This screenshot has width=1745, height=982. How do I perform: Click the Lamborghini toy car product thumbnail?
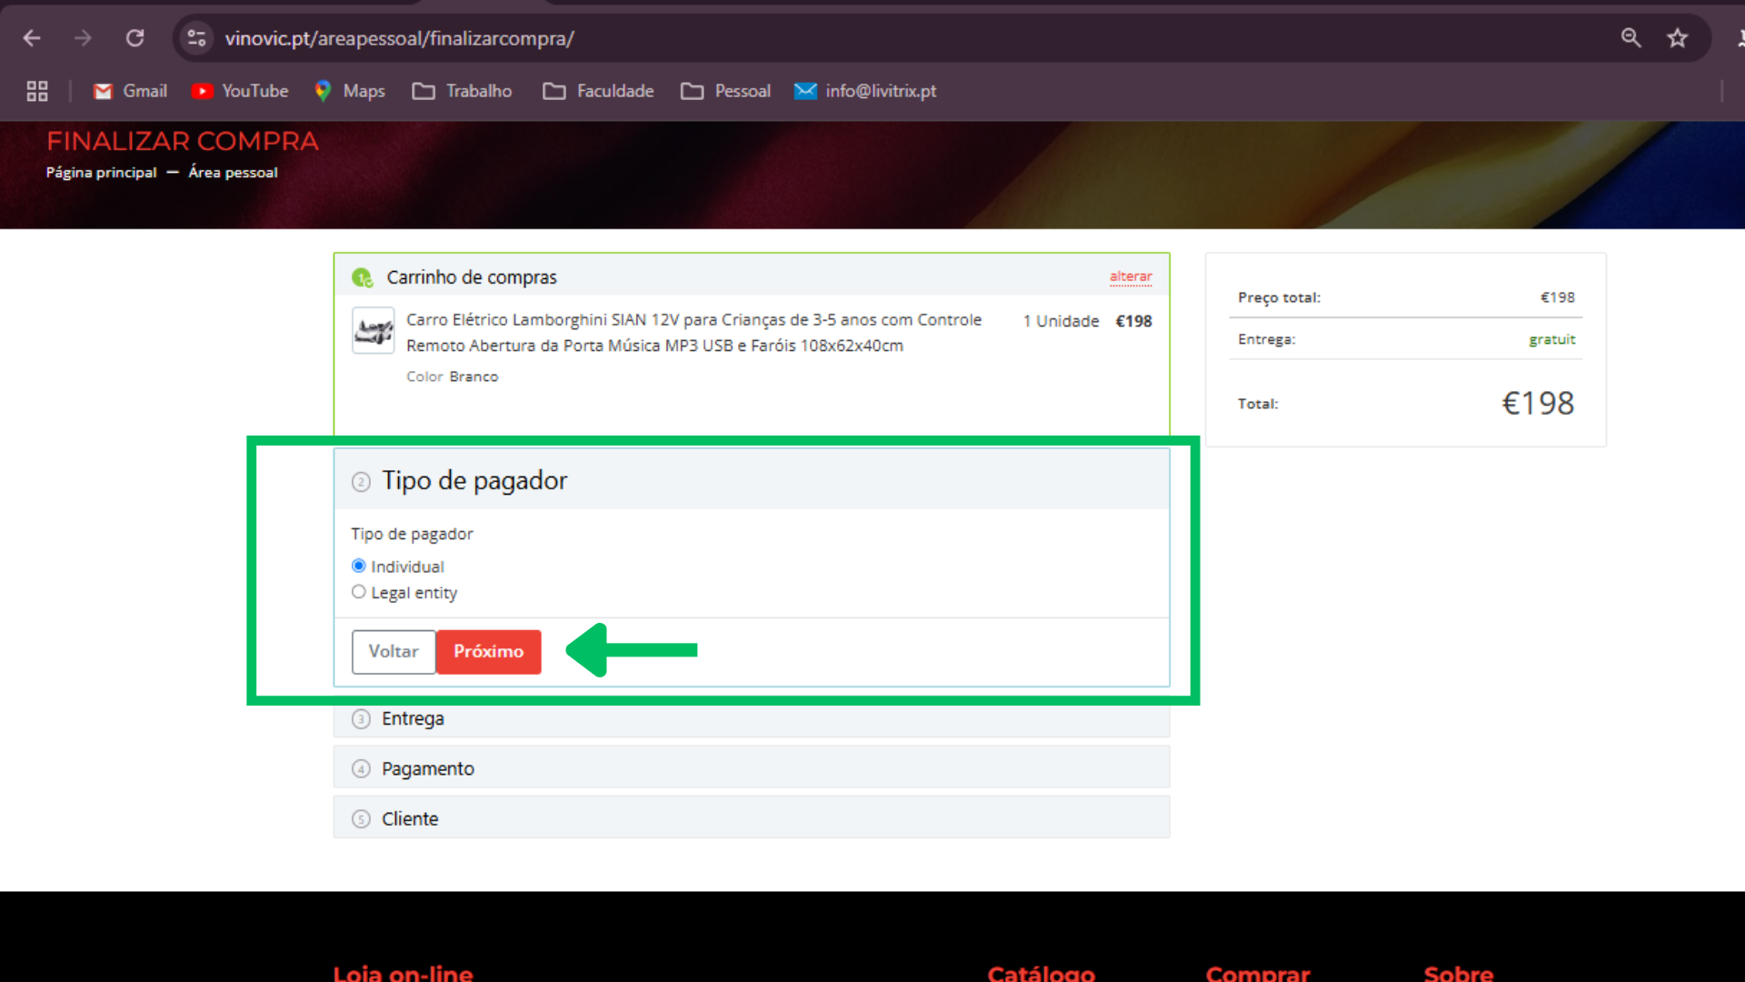(x=374, y=331)
